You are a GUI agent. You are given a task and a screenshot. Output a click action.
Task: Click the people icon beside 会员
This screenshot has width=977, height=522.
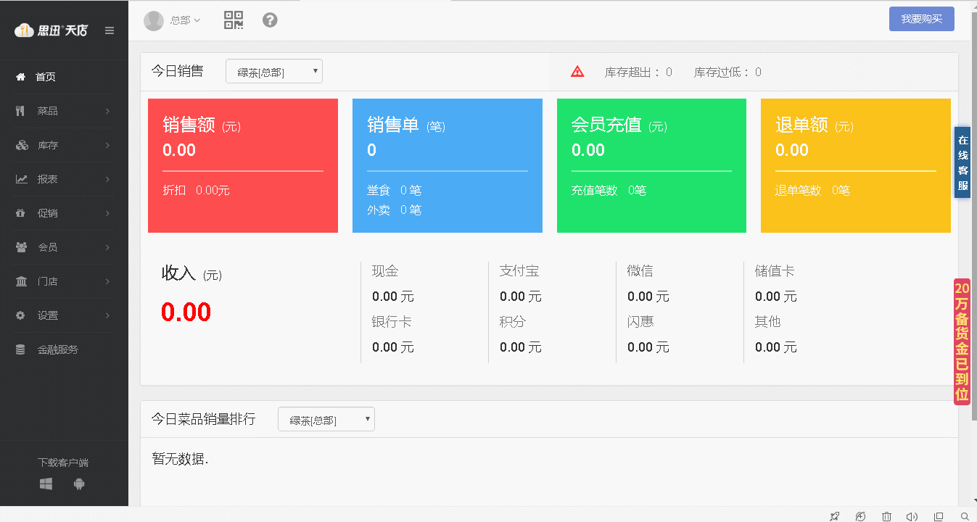pos(22,247)
